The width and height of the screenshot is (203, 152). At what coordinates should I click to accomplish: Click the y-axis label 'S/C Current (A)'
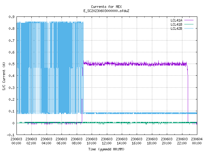[4, 76]
